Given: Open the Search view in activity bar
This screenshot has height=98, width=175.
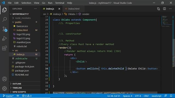Looking at the screenshot, I should (x=4, y=19).
